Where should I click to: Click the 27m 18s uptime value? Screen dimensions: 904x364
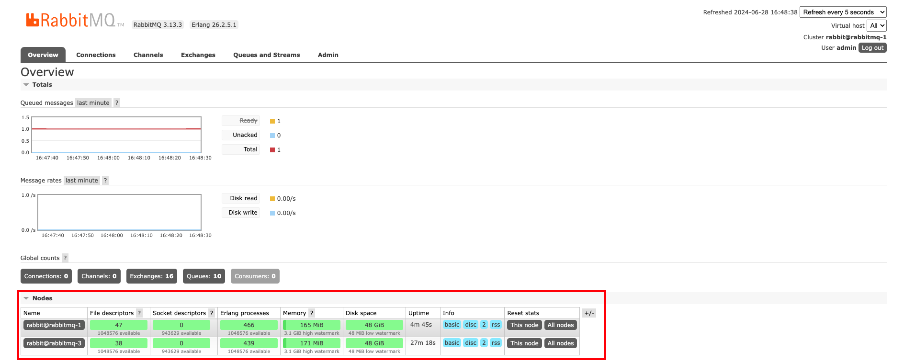[x=423, y=343]
